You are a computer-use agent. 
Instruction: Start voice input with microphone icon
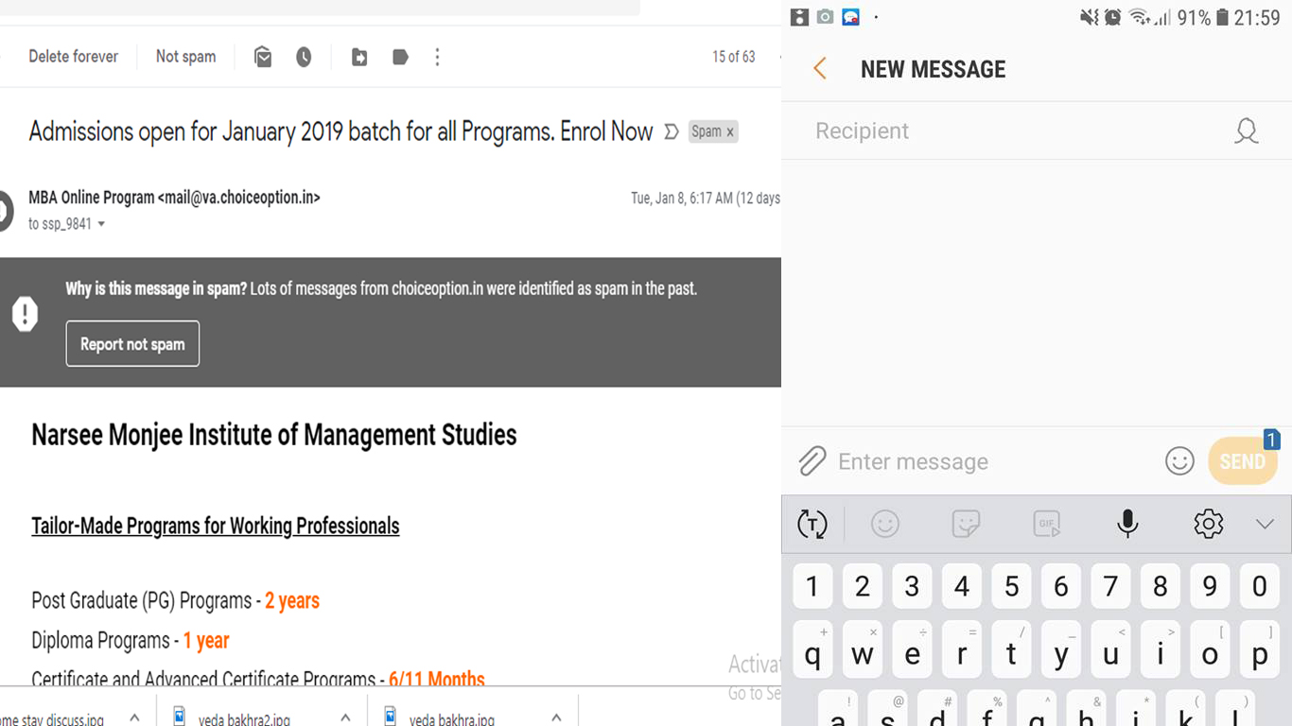point(1127,524)
